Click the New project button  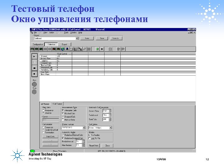coord(87,38)
